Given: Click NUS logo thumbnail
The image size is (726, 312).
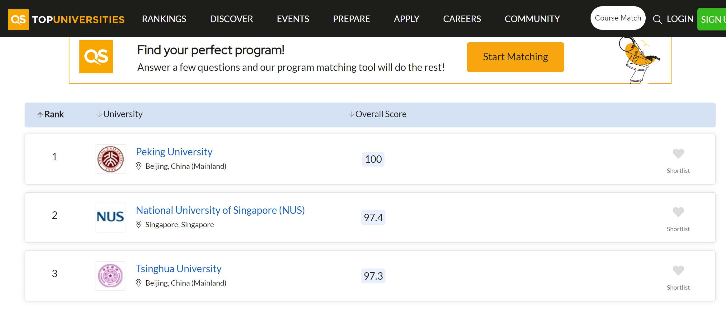Looking at the screenshot, I should tap(111, 218).
